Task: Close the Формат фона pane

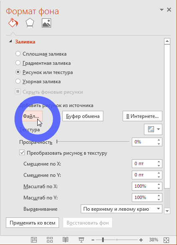Action: (169, 10)
